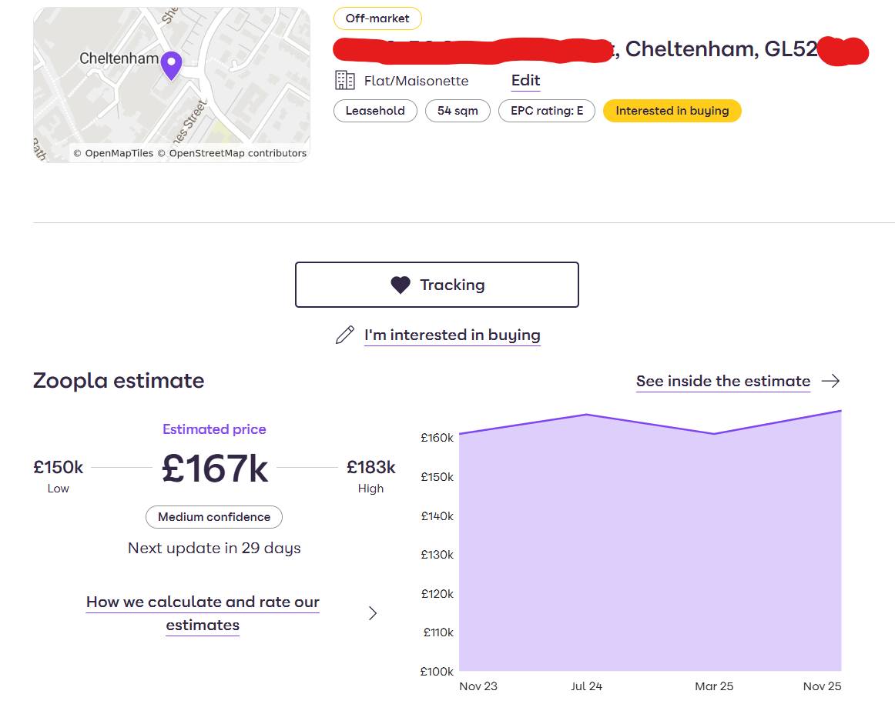Open the I'm interested in buying link
This screenshot has width=895, height=704.
coord(452,335)
